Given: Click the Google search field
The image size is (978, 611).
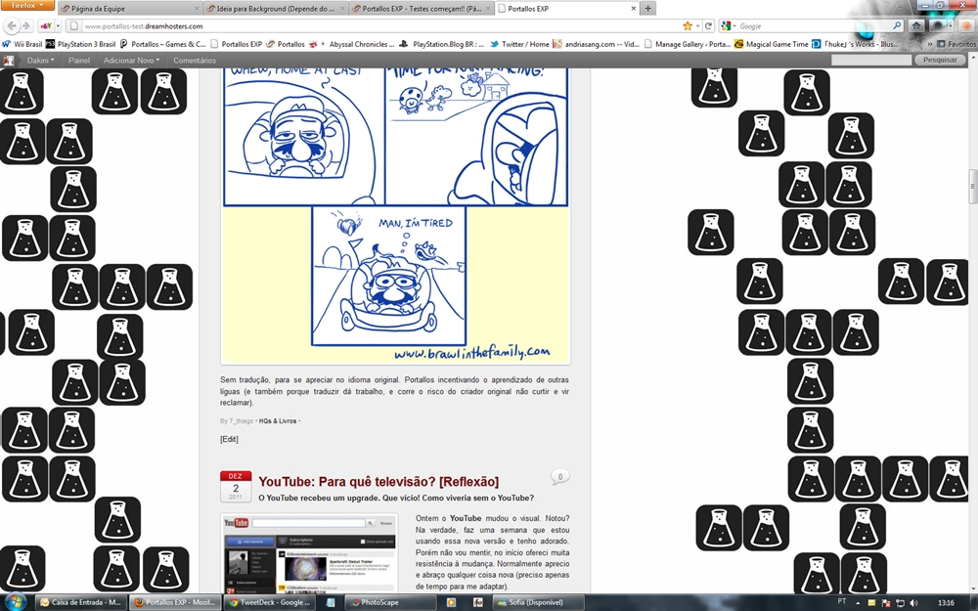Looking at the screenshot, I should (814, 26).
